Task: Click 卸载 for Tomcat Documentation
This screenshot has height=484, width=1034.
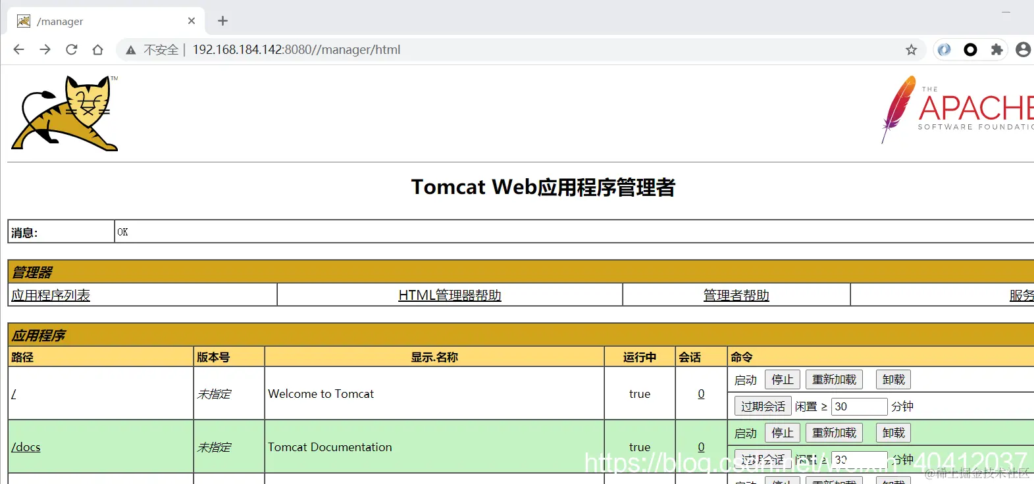Action: point(893,433)
